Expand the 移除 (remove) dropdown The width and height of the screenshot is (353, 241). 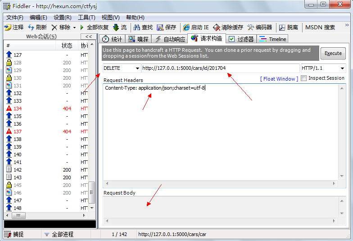pyautogui.click(x=74, y=27)
